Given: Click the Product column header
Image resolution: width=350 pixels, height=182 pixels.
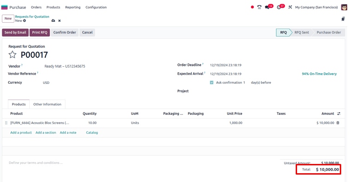Looking at the screenshot, I should click(x=17, y=113).
